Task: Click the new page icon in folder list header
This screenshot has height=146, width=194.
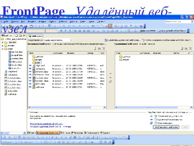Action: coord(16,36)
